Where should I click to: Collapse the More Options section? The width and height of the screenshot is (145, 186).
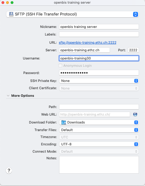click(8, 96)
